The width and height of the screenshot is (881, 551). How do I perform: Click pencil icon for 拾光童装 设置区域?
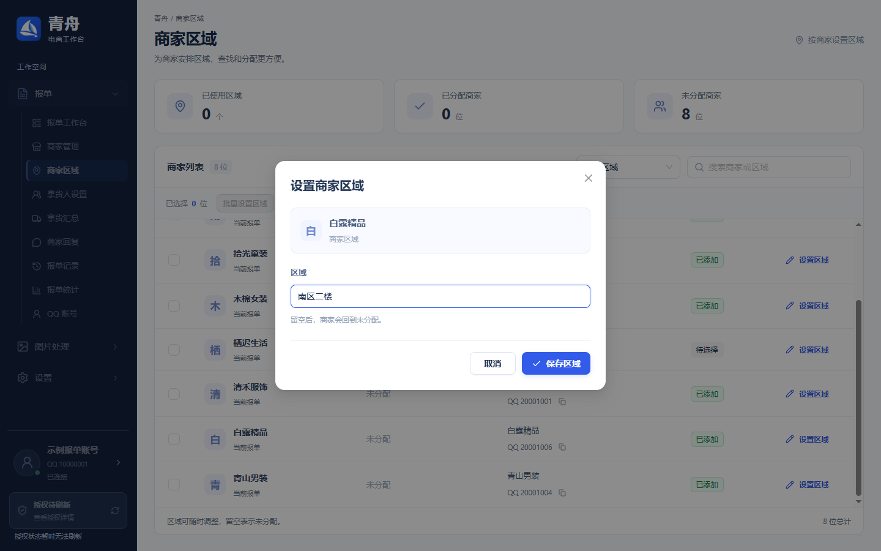click(x=790, y=260)
